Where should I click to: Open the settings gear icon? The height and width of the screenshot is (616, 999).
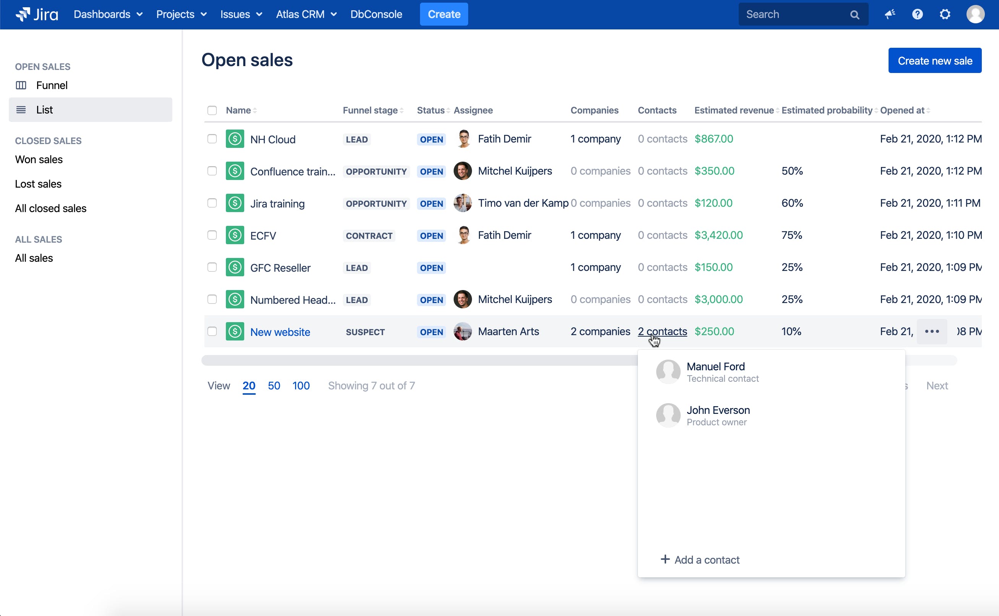point(945,14)
